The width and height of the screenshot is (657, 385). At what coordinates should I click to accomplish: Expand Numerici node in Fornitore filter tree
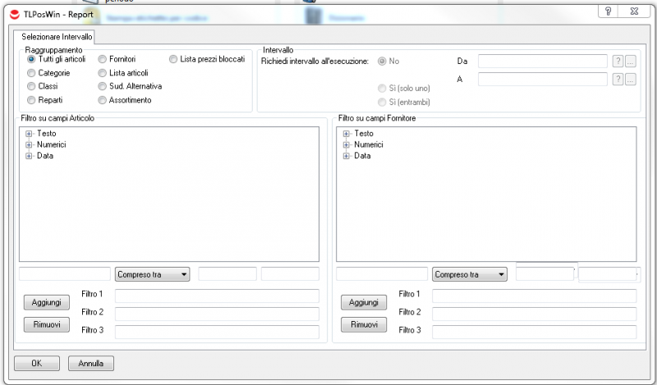coord(346,144)
